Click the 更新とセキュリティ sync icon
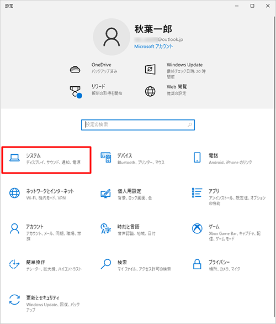276x324 pixels. 15,300
